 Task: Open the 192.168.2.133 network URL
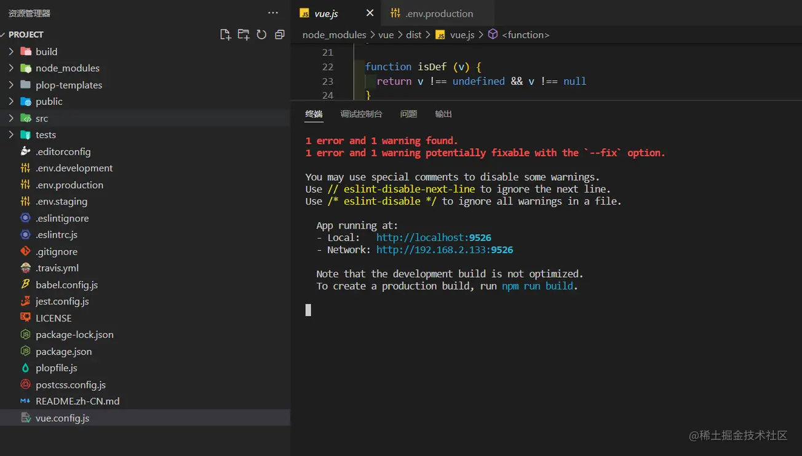click(444, 250)
